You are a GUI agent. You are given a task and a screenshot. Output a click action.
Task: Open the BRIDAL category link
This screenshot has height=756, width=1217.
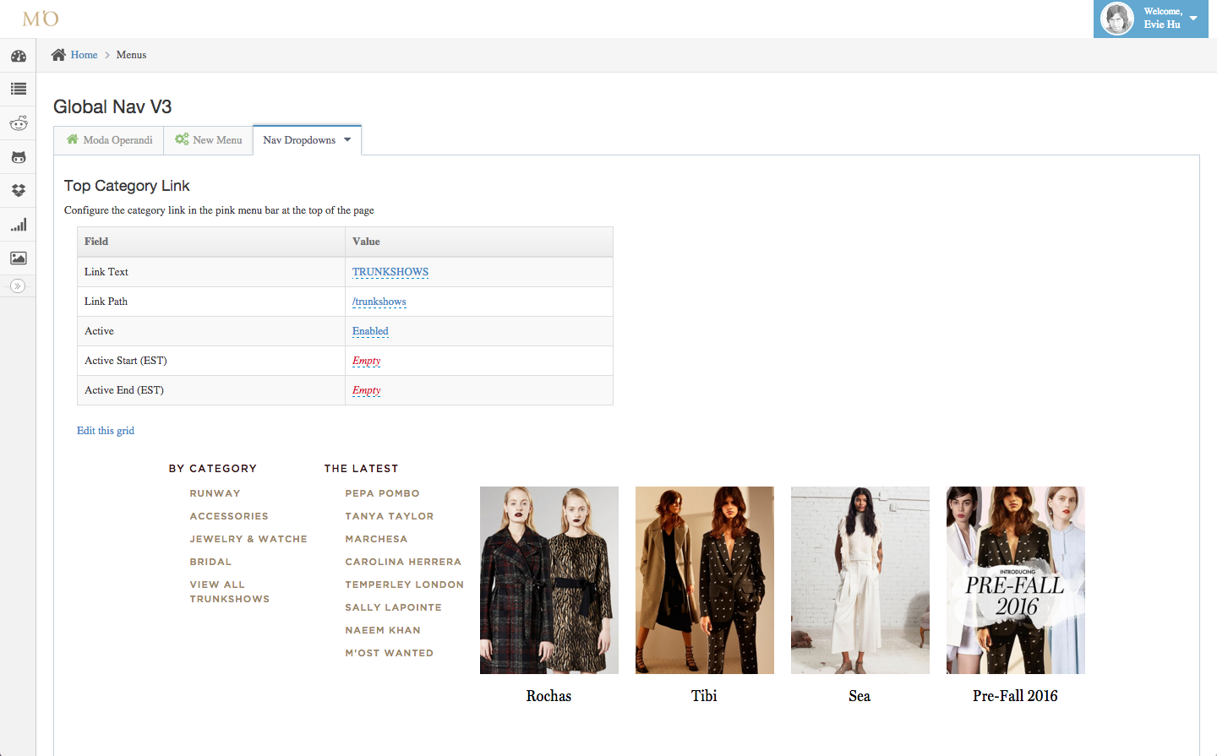[210, 562]
